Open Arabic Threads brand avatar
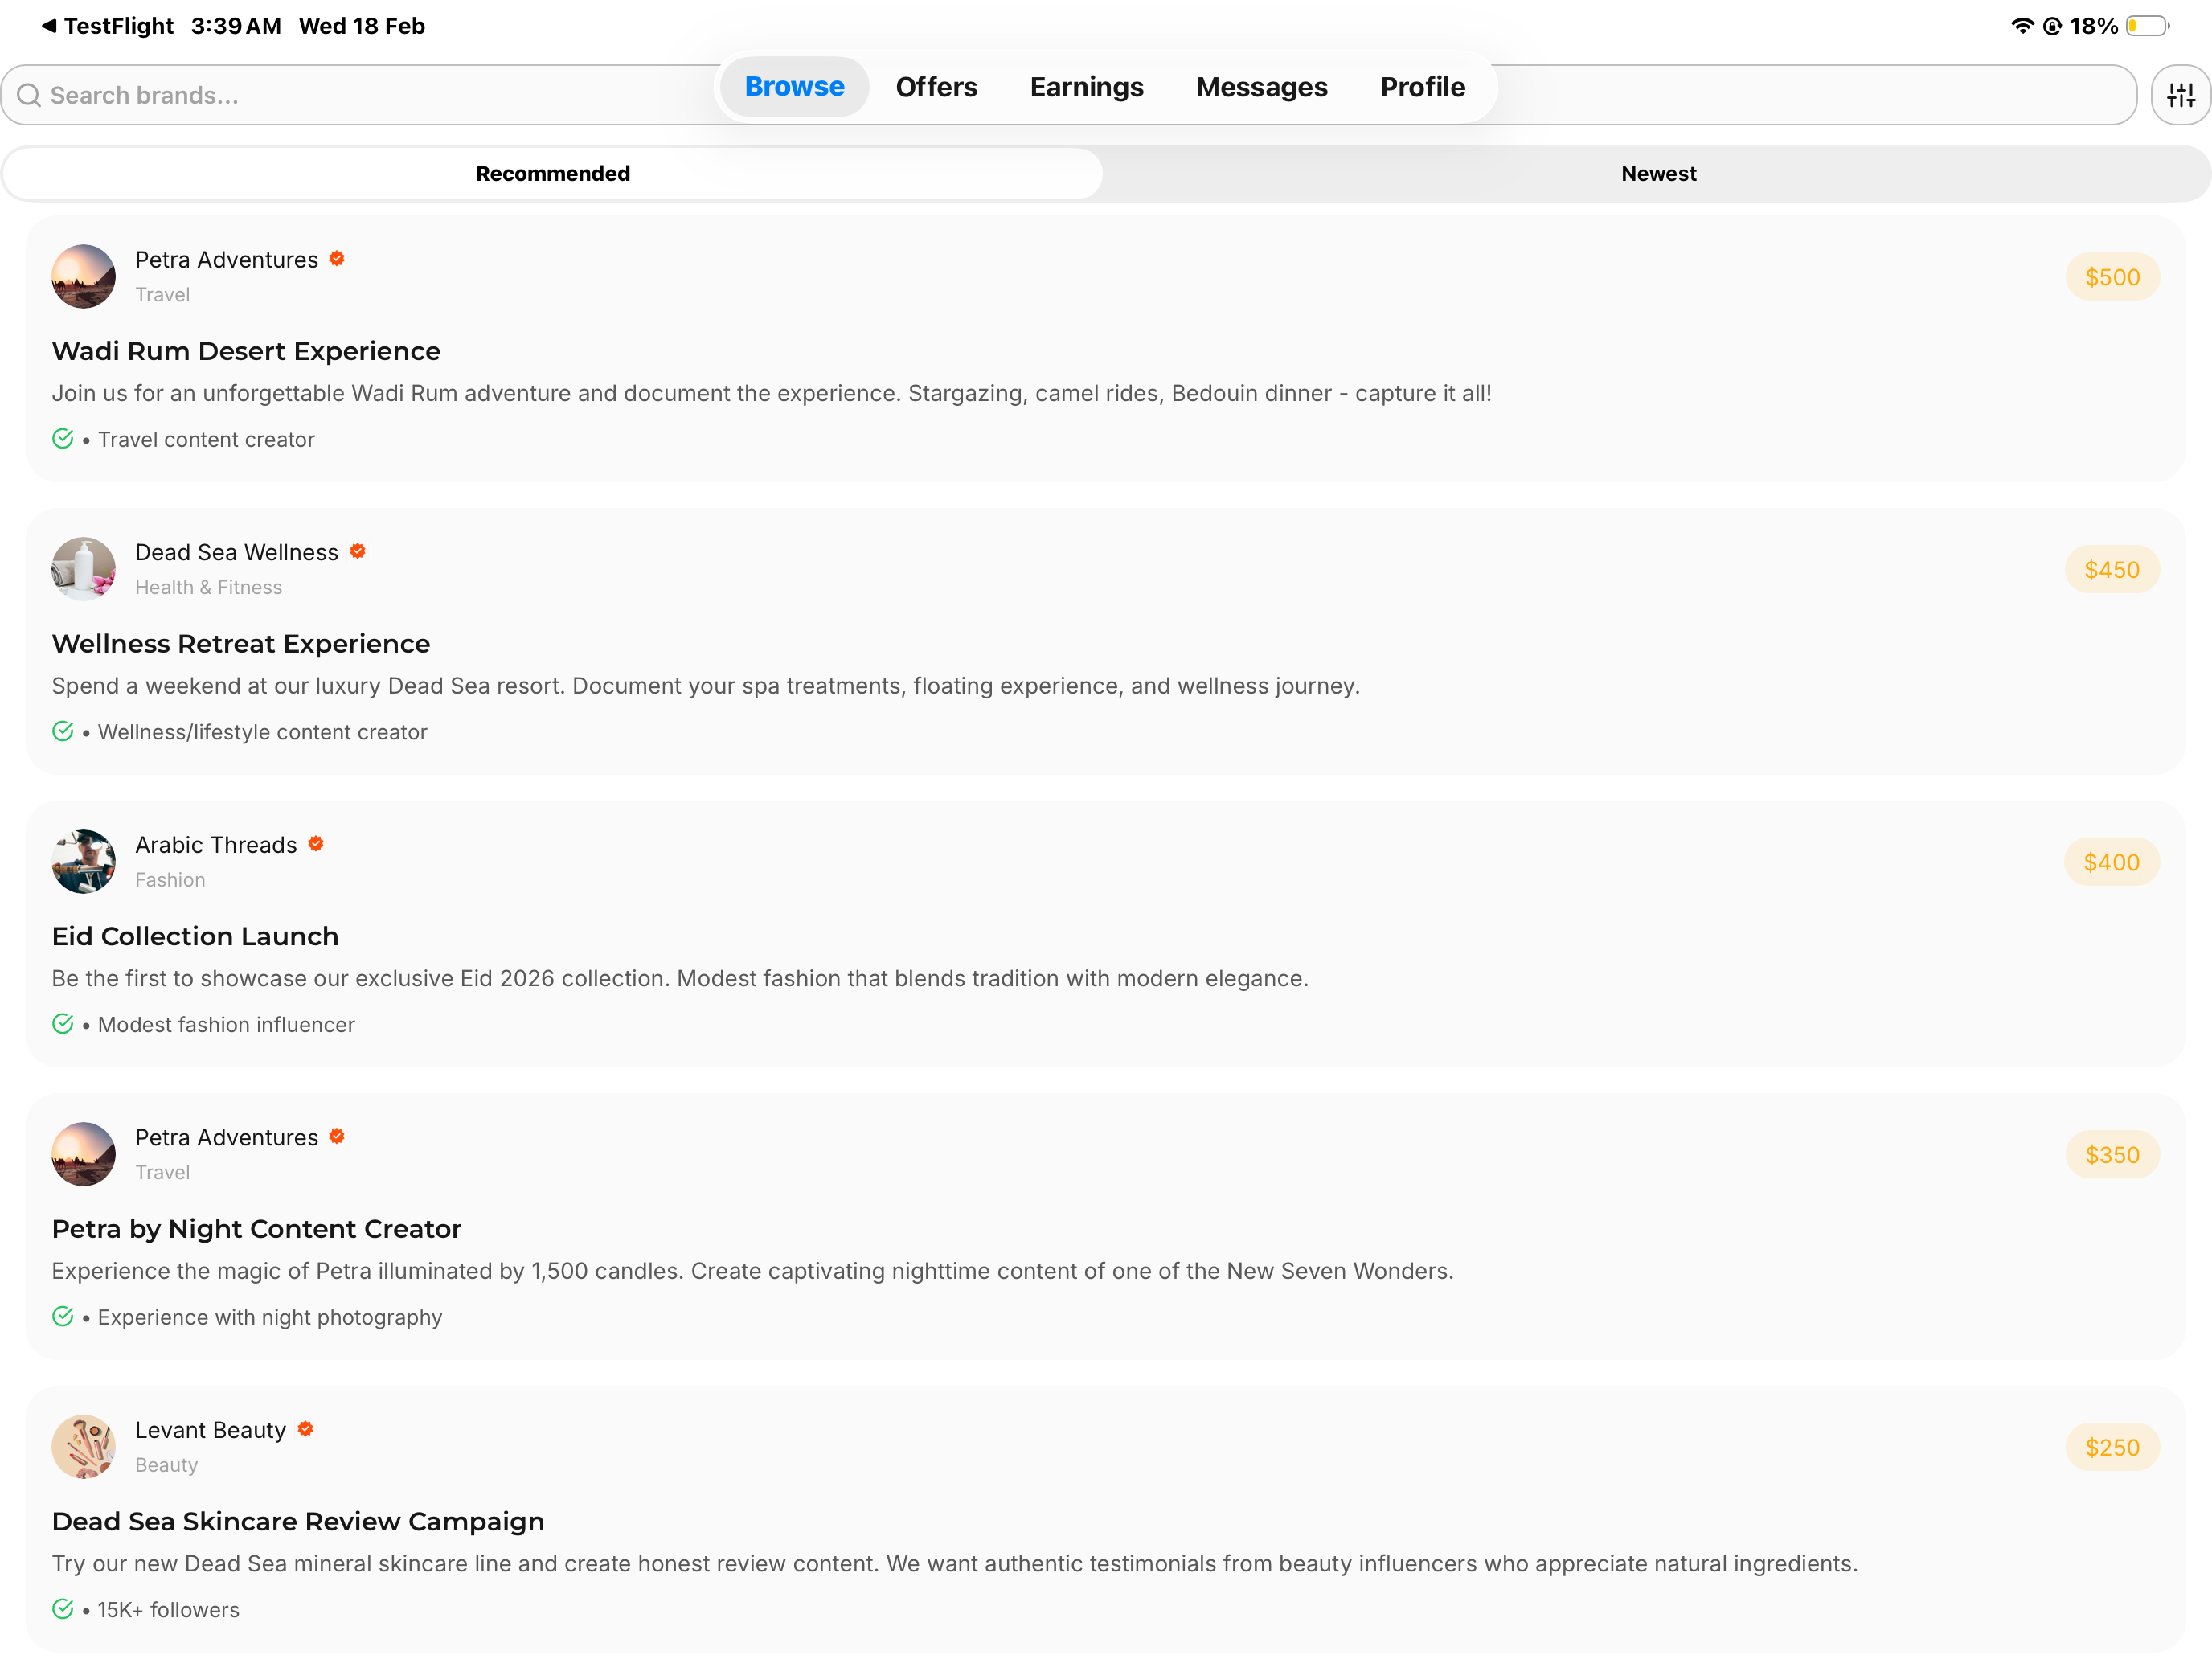The width and height of the screenshot is (2212, 1659). (84, 861)
